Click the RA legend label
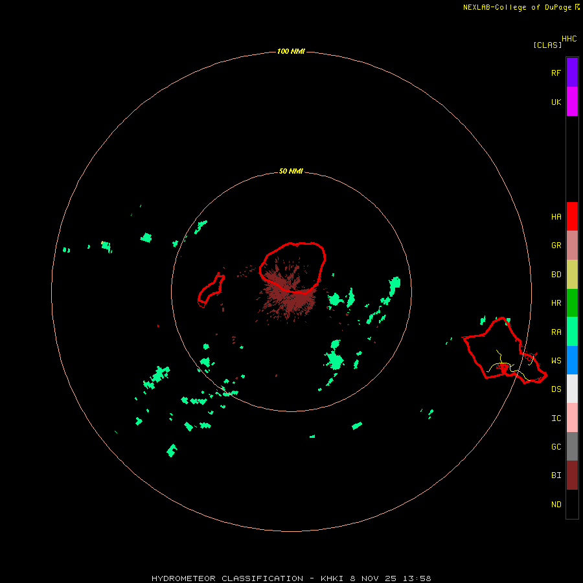583x583 pixels. click(556, 332)
